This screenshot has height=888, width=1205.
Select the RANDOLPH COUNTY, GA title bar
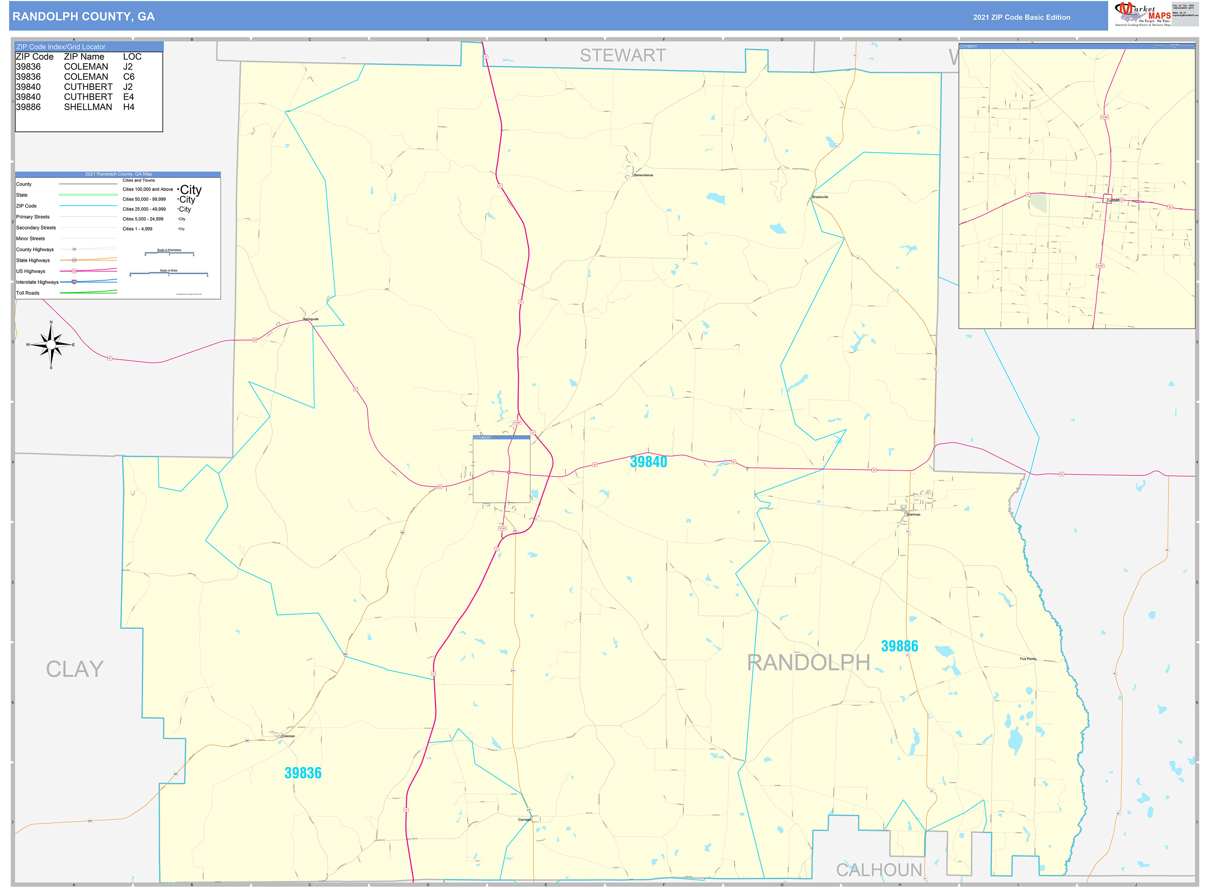point(83,17)
